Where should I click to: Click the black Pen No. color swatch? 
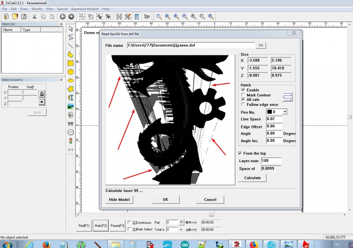point(269,112)
